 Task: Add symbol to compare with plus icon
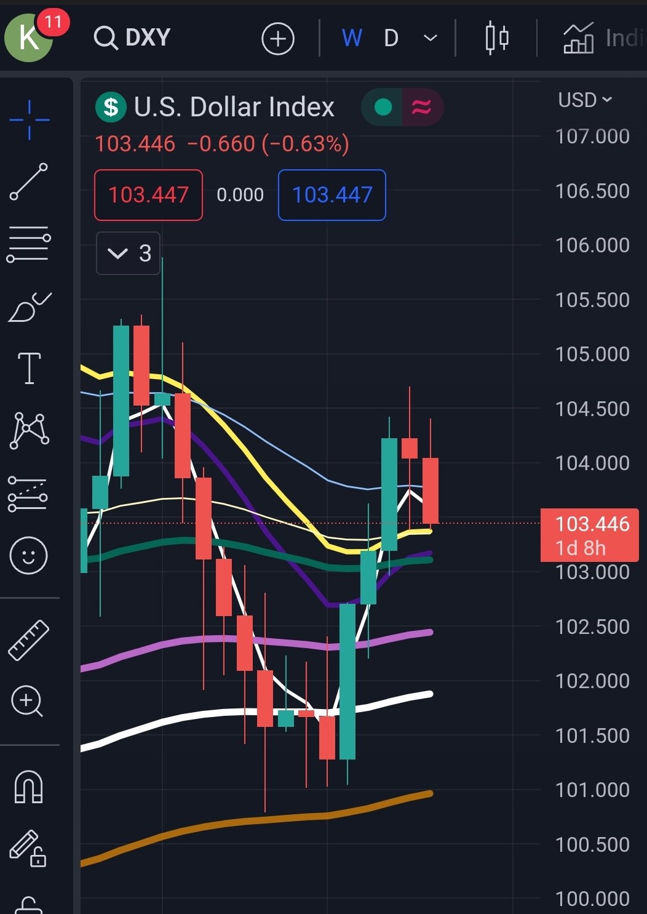[x=278, y=39]
